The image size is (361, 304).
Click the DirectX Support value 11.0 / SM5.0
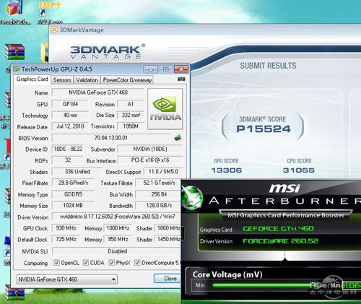163,172
